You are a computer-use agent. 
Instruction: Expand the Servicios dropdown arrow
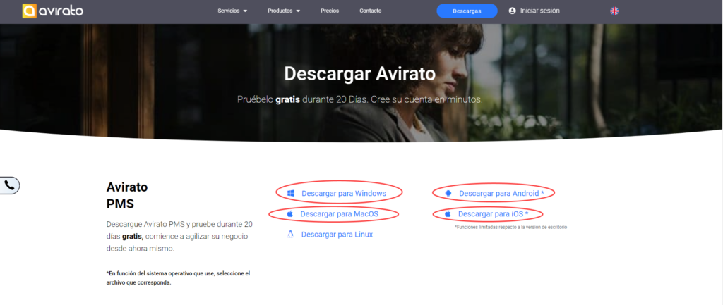[245, 11]
